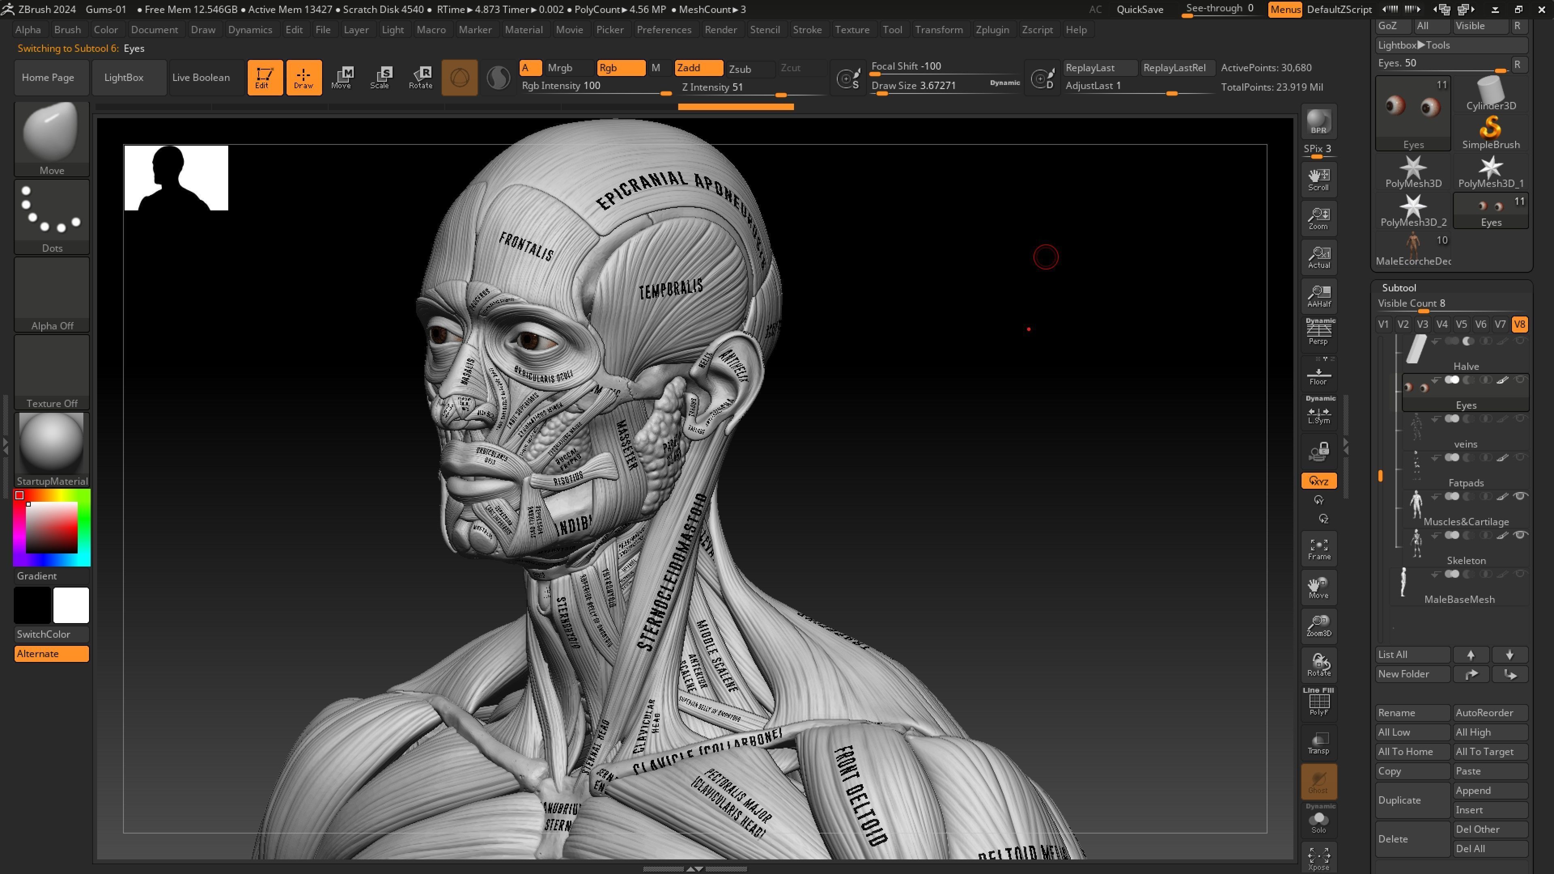Click the Append button
The height and width of the screenshot is (874, 1554).
coord(1490,790)
